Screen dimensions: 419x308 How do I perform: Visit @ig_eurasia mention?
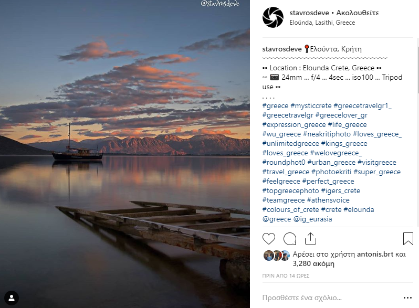tap(312, 219)
